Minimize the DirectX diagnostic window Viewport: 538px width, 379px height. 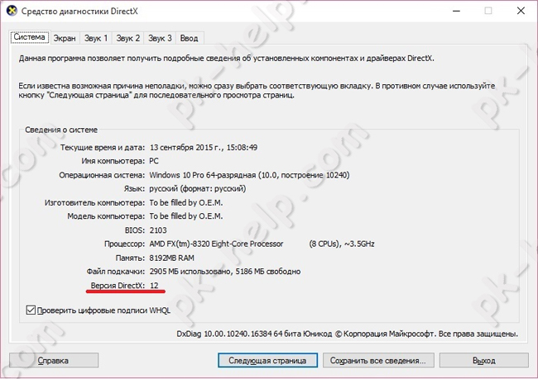point(456,11)
